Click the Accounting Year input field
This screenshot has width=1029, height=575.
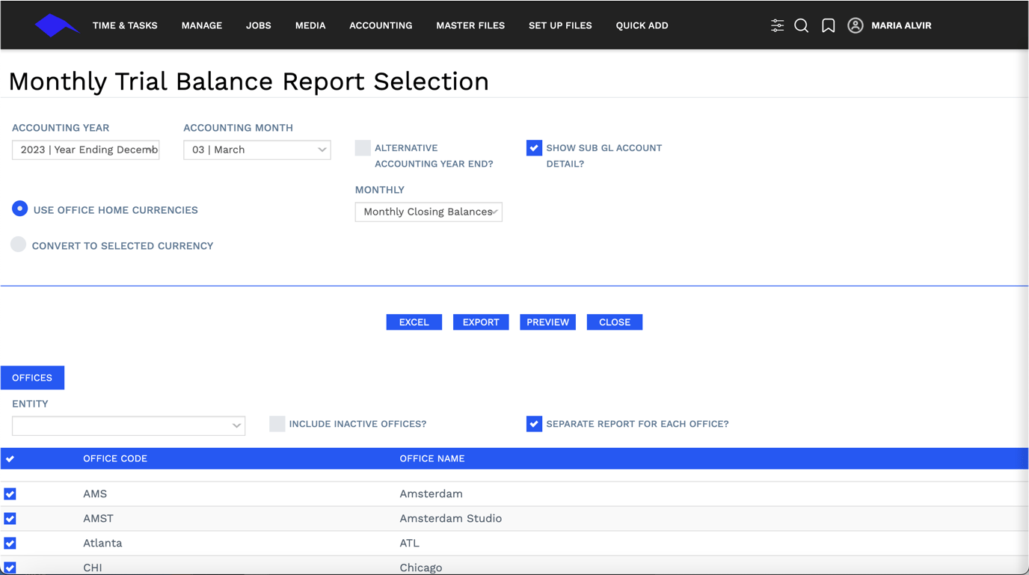(85, 150)
